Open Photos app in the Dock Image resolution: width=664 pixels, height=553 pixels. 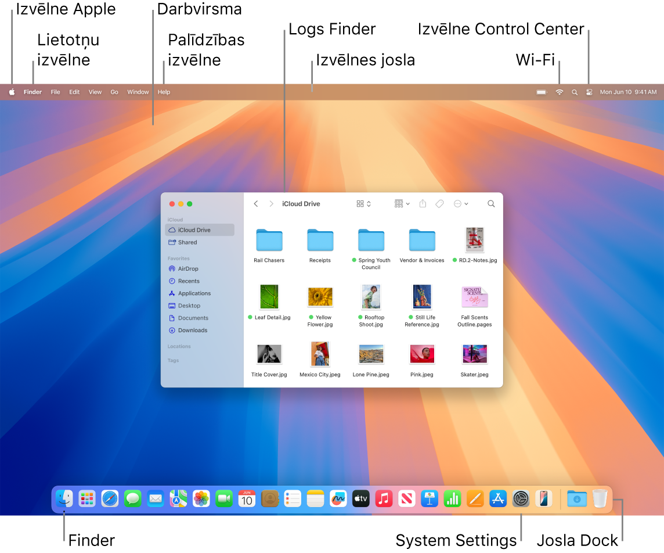click(201, 499)
